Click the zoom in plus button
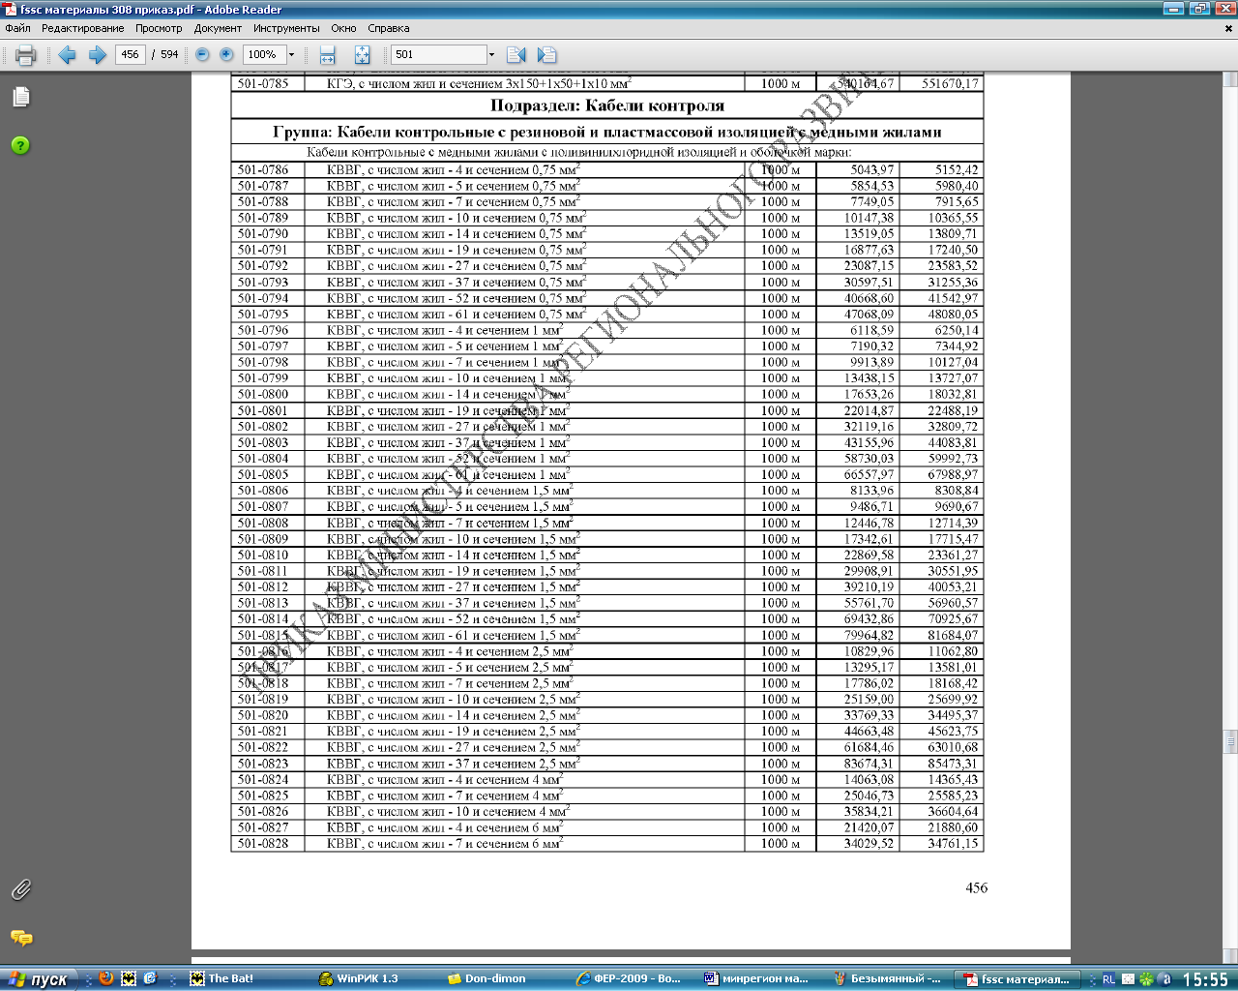The image size is (1238, 991). pyautogui.click(x=226, y=55)
